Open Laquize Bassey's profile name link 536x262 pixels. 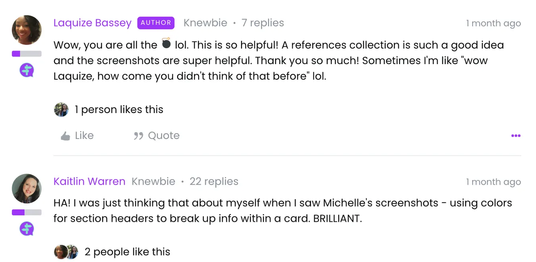[93, 23]
